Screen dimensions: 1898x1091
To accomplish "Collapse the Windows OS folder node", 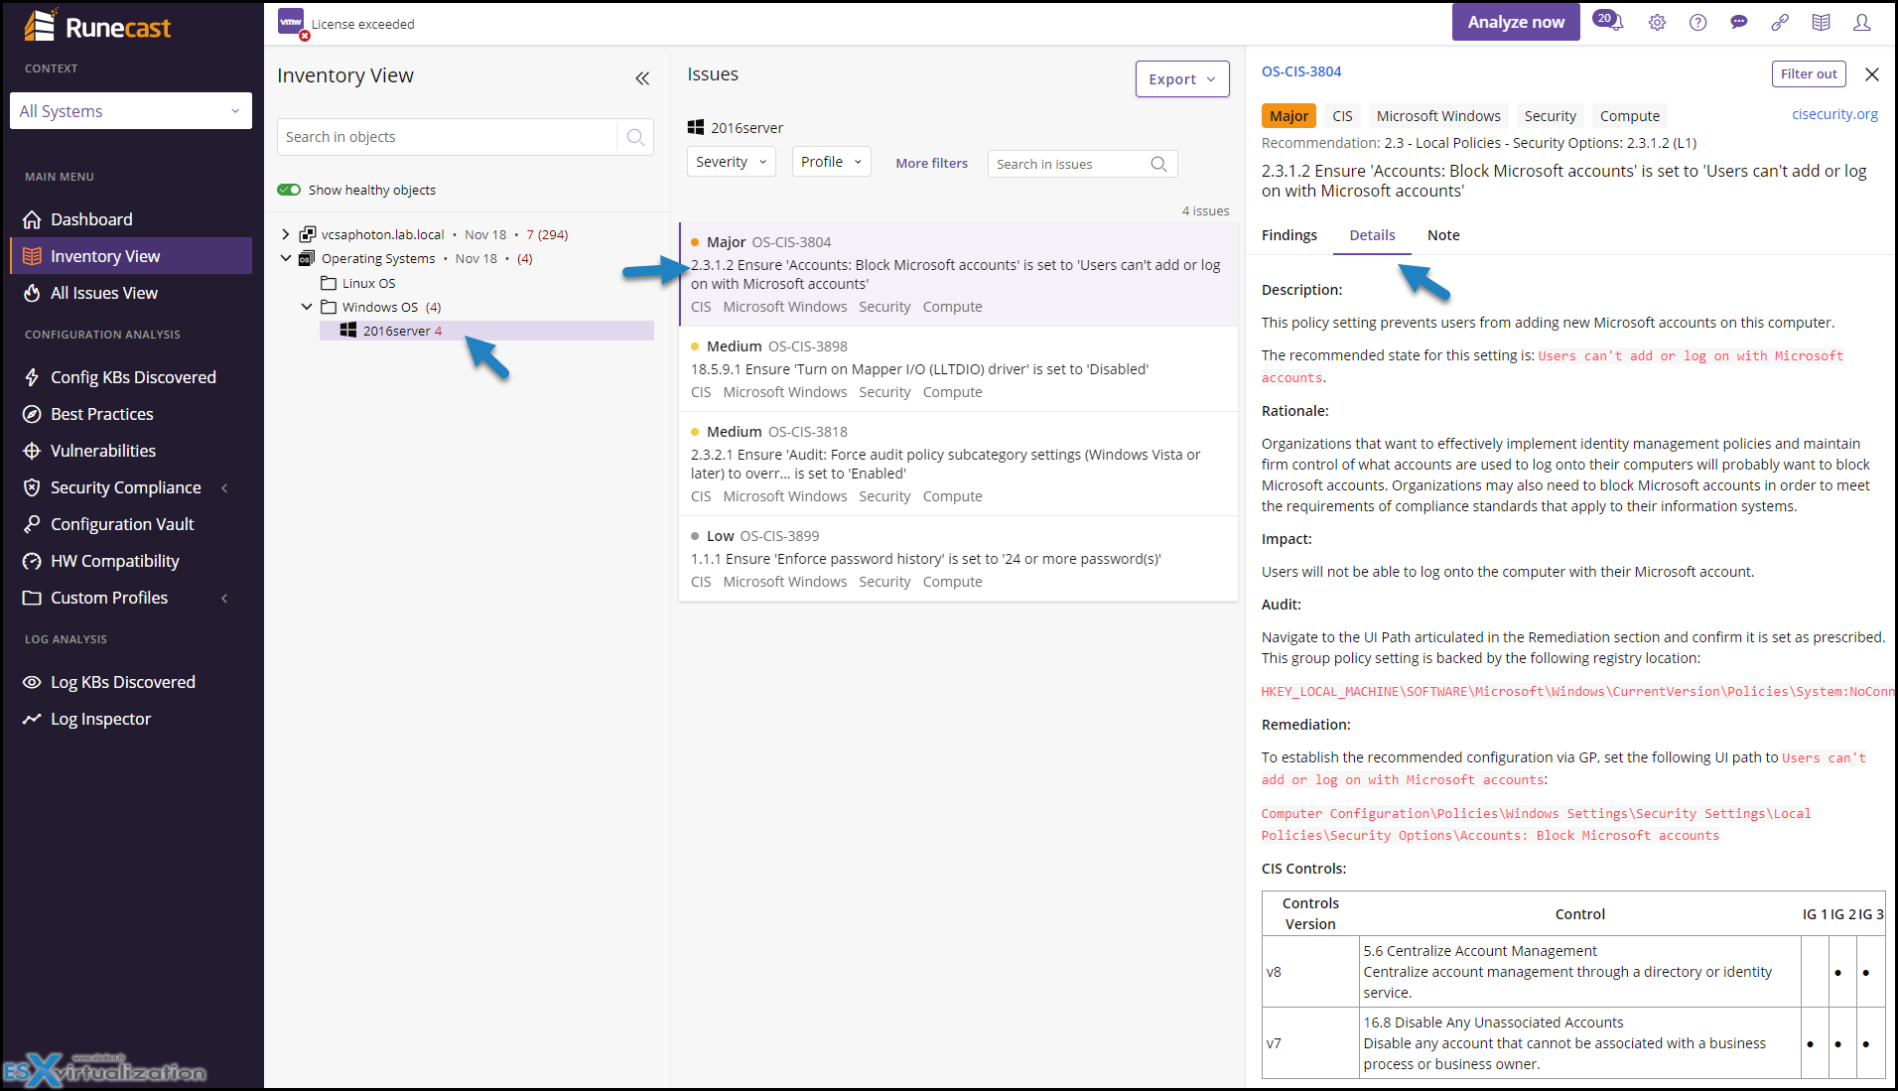I will [307, 307].
